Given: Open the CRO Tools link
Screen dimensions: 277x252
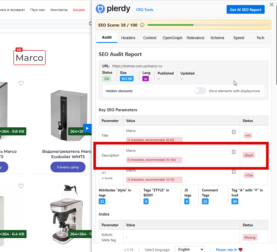Looking at the screenshot, I should click(x=145, y=10).
